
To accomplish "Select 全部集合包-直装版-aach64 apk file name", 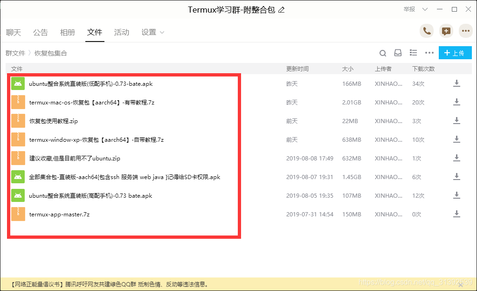I will (124, 177).
